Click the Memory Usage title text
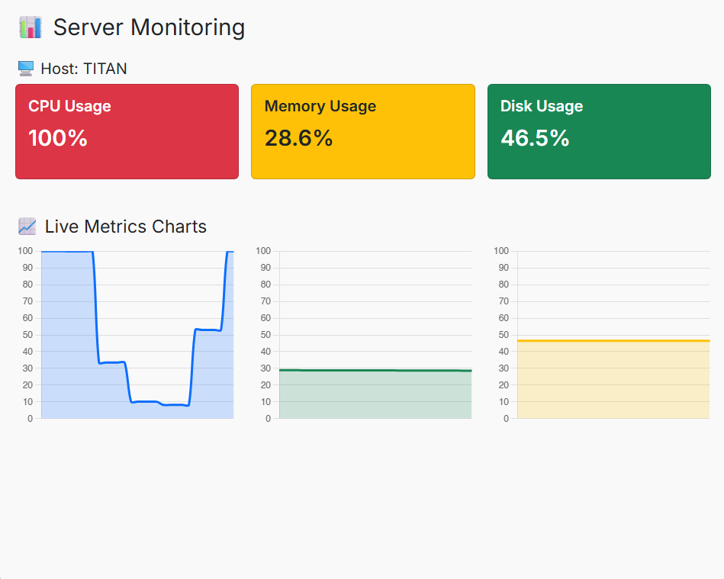724x579 pixels. (320, 106)
